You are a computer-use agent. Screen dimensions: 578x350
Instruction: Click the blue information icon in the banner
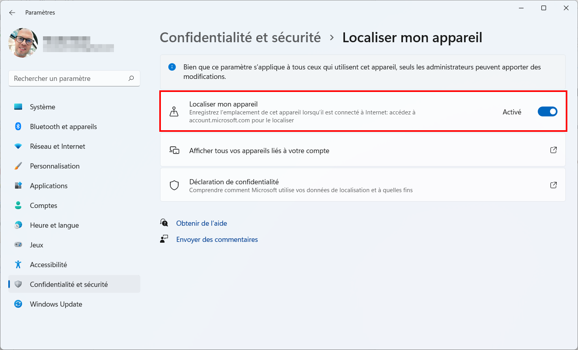pyautogui.click(x=172, y=67)
